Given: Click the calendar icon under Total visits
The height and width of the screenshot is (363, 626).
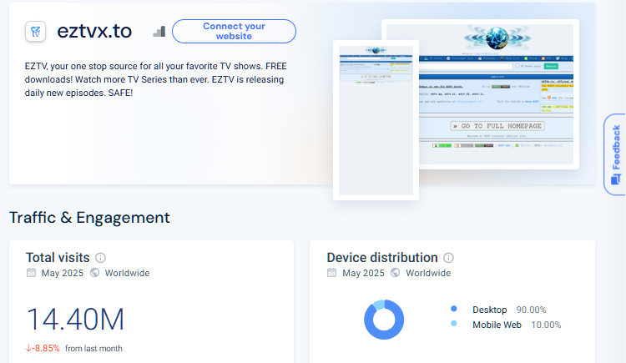Looking at the screenshot, I should tap(31, 273).
